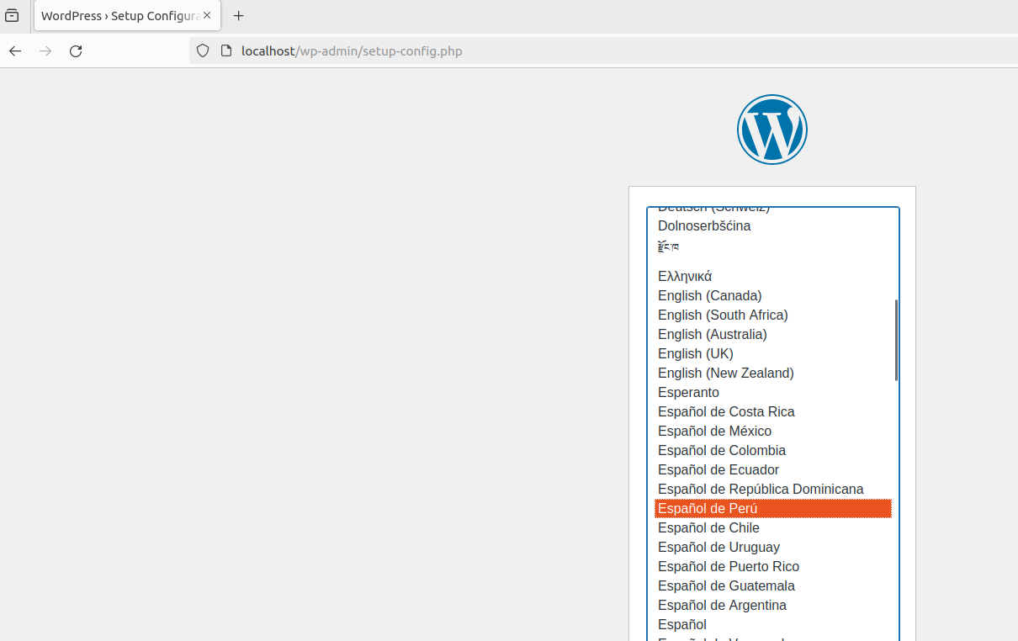Go back to the previous page
Image resolution: width=1018 pixels, height=641 pixels.
(15, 51)
